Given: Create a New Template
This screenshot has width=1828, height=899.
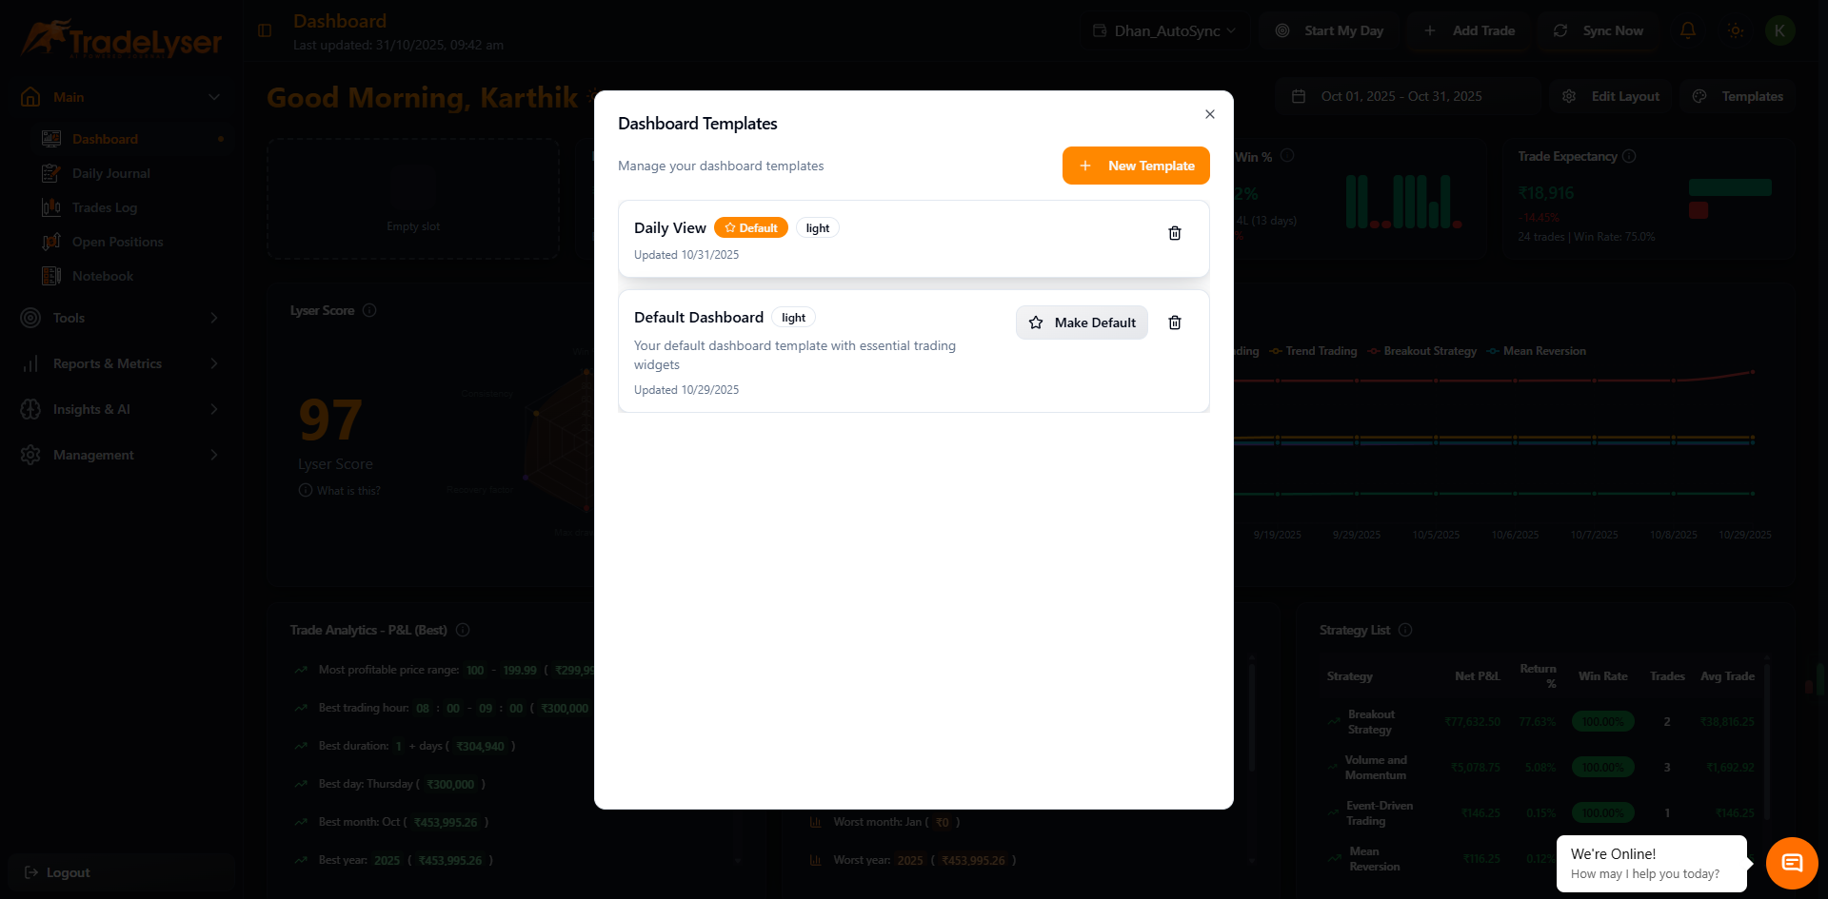Looking at the screenshot, I should point(1135,166).
